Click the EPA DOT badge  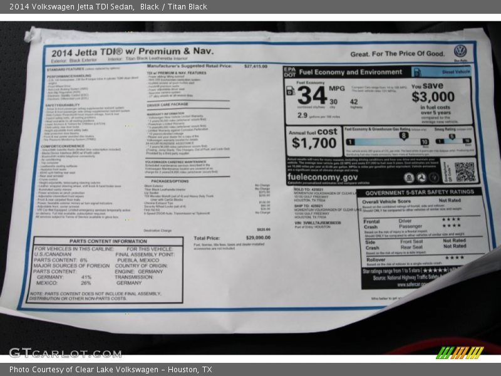tap(289, 71)
